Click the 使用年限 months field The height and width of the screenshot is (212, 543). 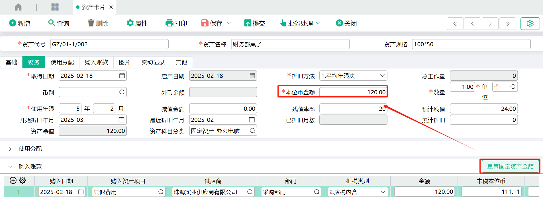point(104,109)
